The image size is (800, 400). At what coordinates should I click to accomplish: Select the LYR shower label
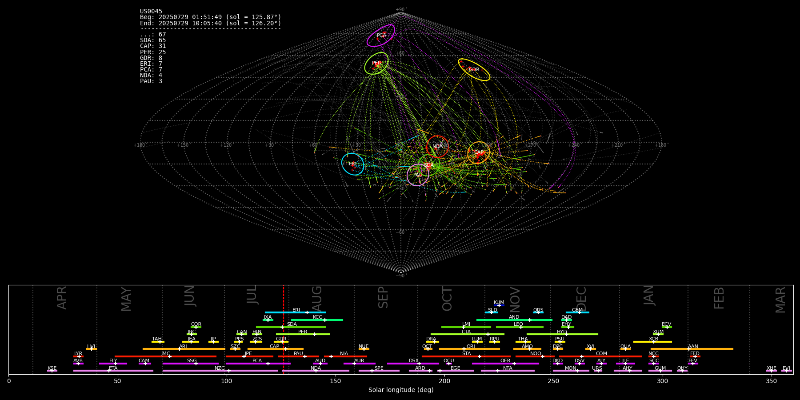coord(78,354)
